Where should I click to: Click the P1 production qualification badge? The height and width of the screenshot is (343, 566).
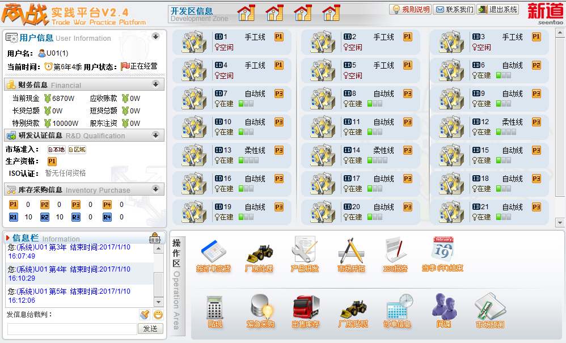coord(52,161)
